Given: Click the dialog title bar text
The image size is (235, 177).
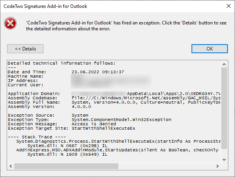Looking at the screenshot, I should (x=45, y=6).
